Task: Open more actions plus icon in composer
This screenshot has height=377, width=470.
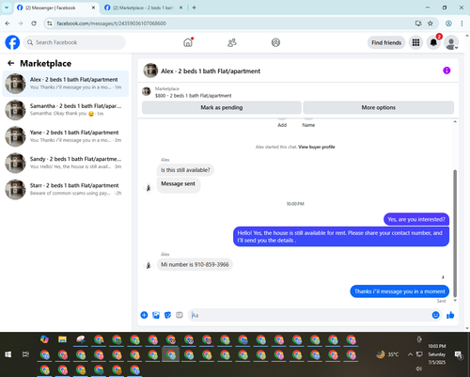Action: tap(144, 315)
